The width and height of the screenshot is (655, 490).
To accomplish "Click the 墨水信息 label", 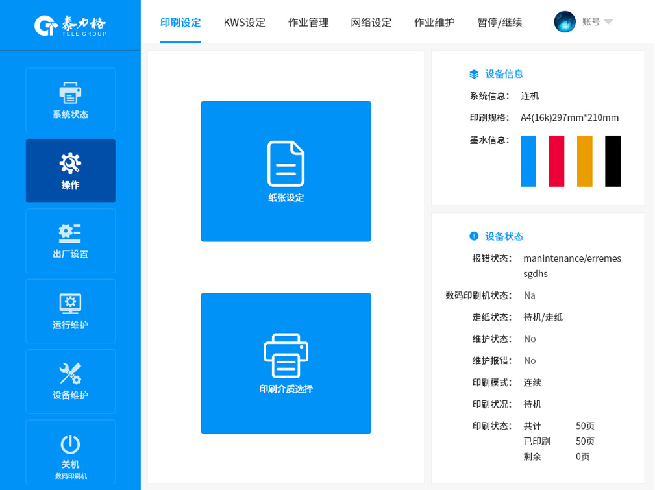I will pyautogui.click(x=489, y=140).
